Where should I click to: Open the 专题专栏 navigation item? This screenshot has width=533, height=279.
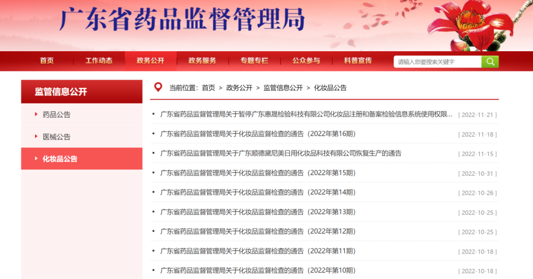tap(254, 61)
